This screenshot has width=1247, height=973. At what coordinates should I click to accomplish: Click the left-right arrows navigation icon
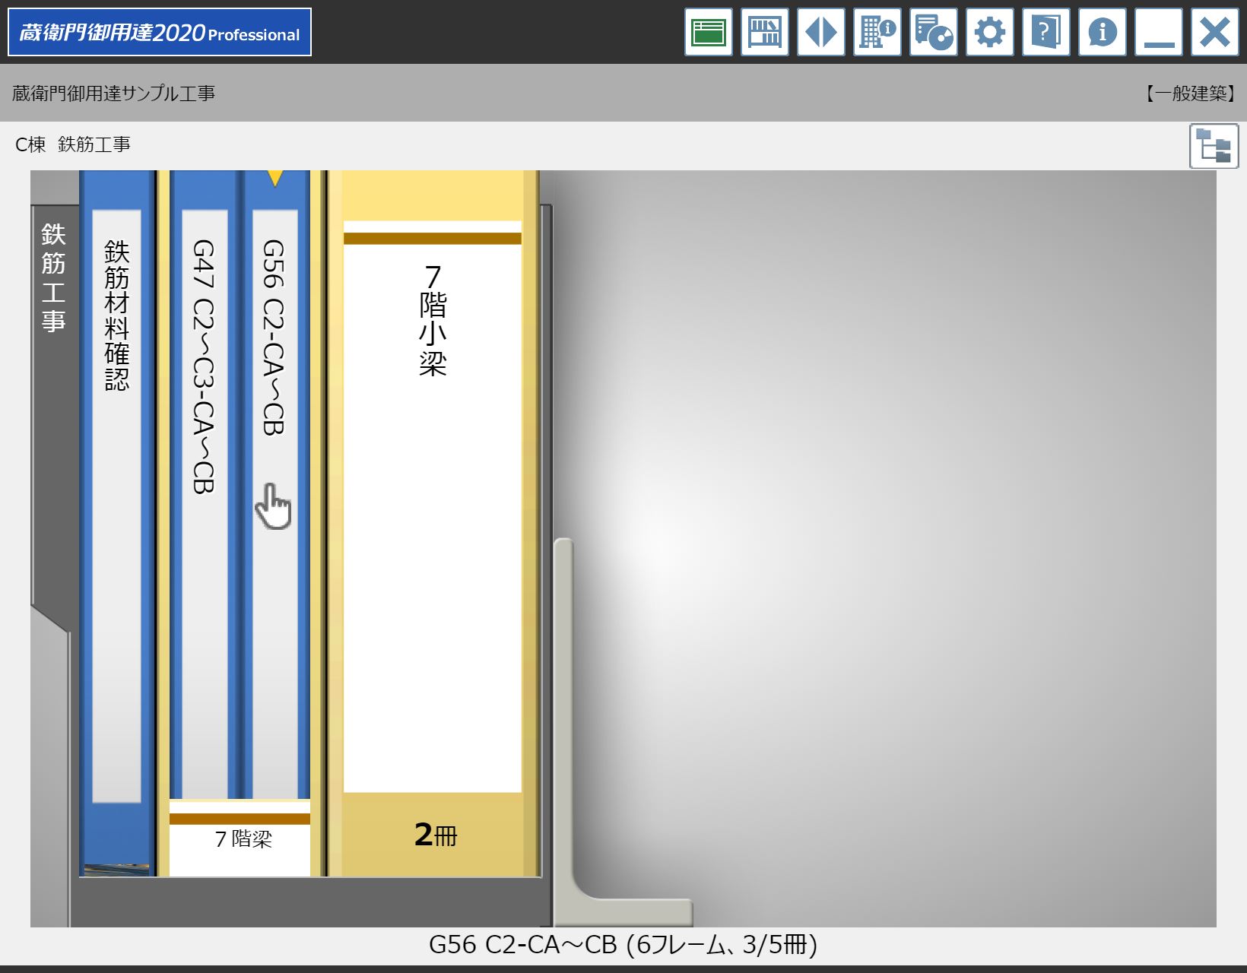(821, 32)
